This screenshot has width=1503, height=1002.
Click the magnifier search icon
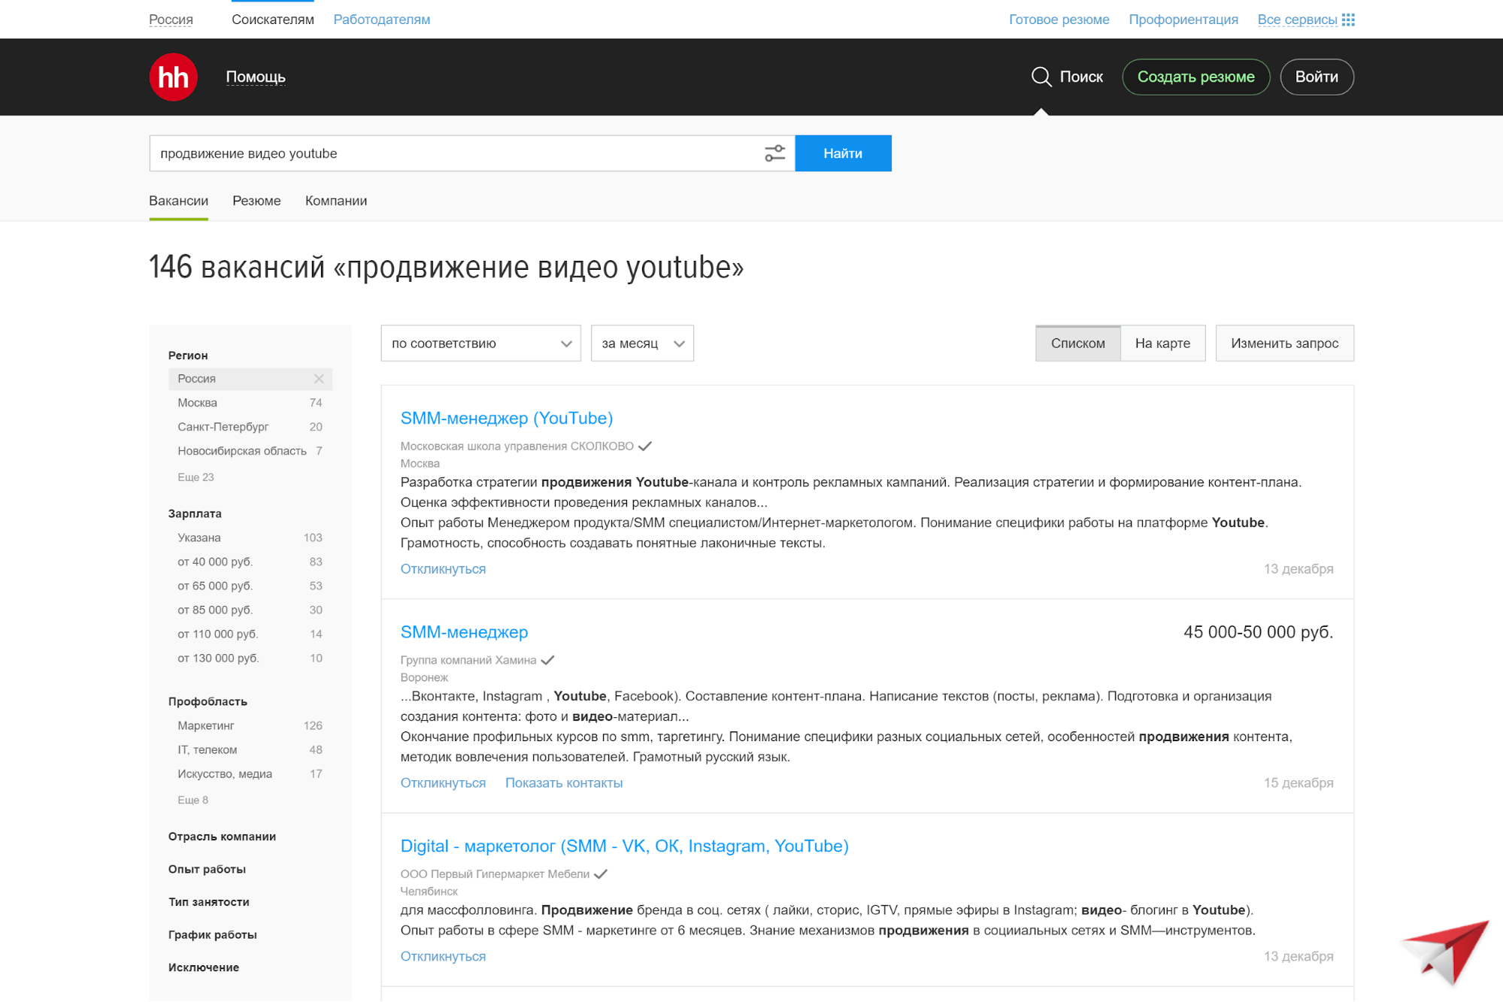click(1041, 77)
